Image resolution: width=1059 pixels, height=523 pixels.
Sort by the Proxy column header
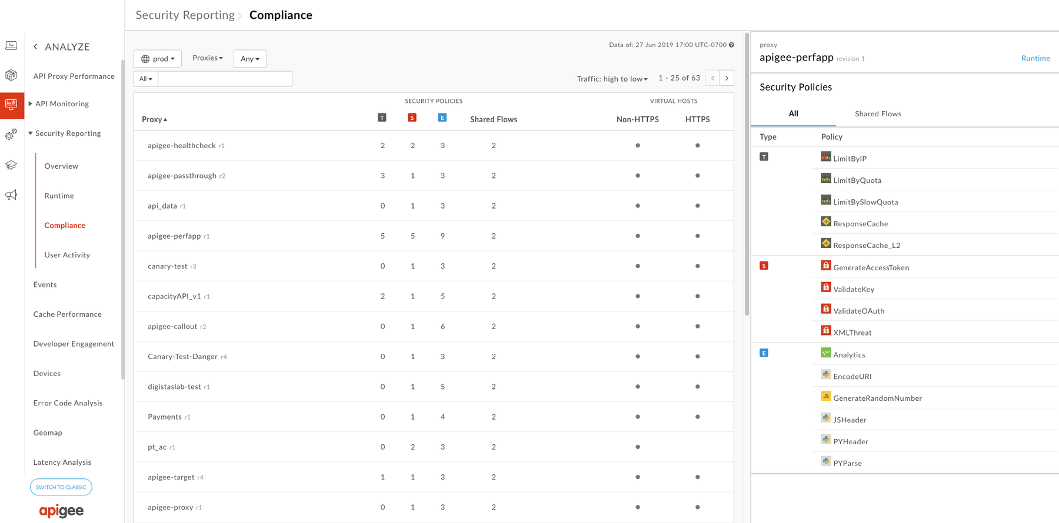click(154, 119)
